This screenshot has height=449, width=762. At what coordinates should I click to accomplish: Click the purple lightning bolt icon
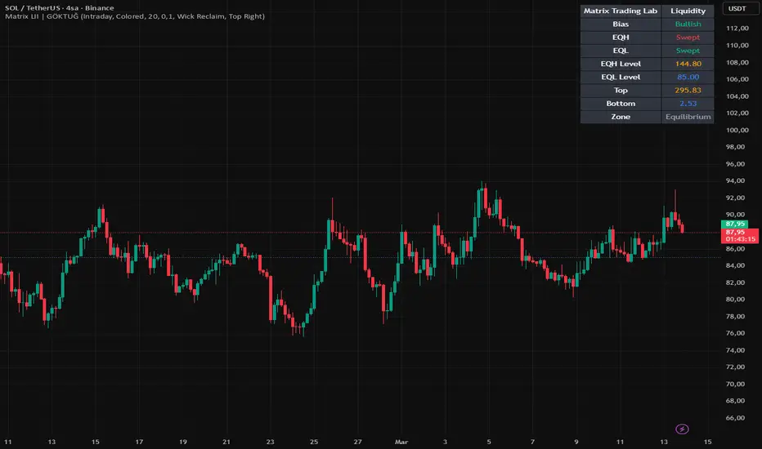coord(682,429)
